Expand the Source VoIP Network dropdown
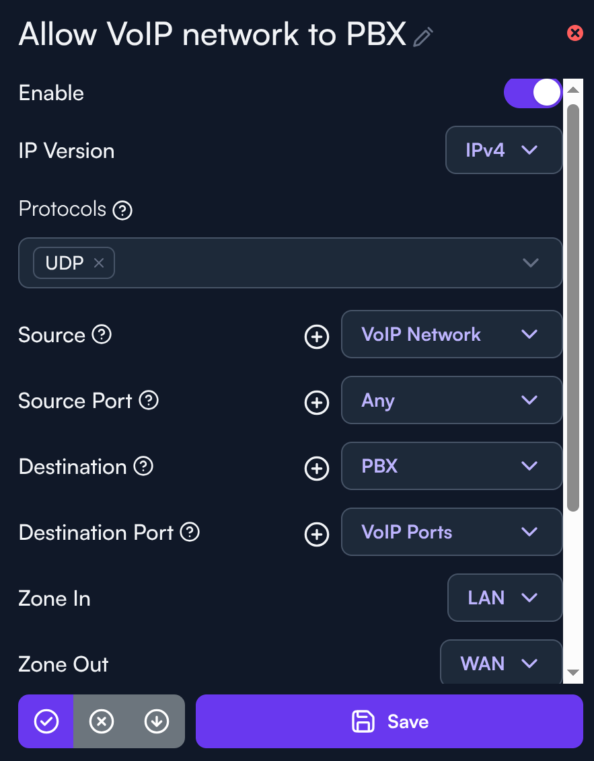This screenshot has width=594, height=761. point(451,334)
